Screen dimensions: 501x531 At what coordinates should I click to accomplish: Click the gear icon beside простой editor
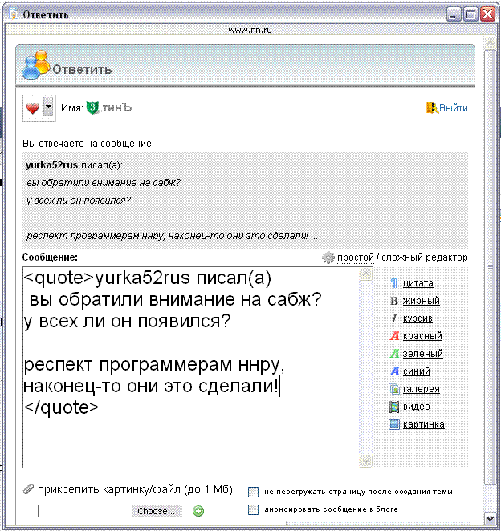click(328, 258)
